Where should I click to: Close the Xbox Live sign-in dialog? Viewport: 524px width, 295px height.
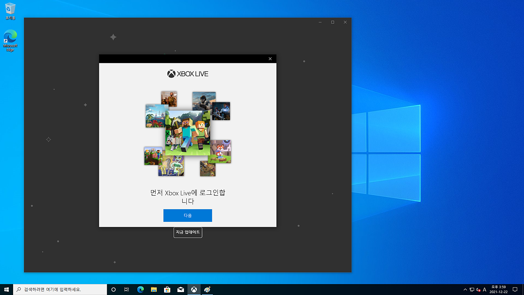click(x=270, y=59)
